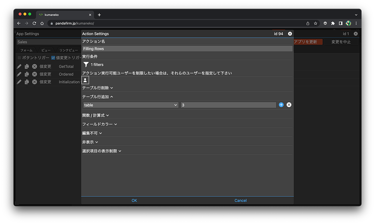Open the filter icon beside 1 filters
Image resolution: width=375 pixels, height=224 pixels.
pos(86,65)
